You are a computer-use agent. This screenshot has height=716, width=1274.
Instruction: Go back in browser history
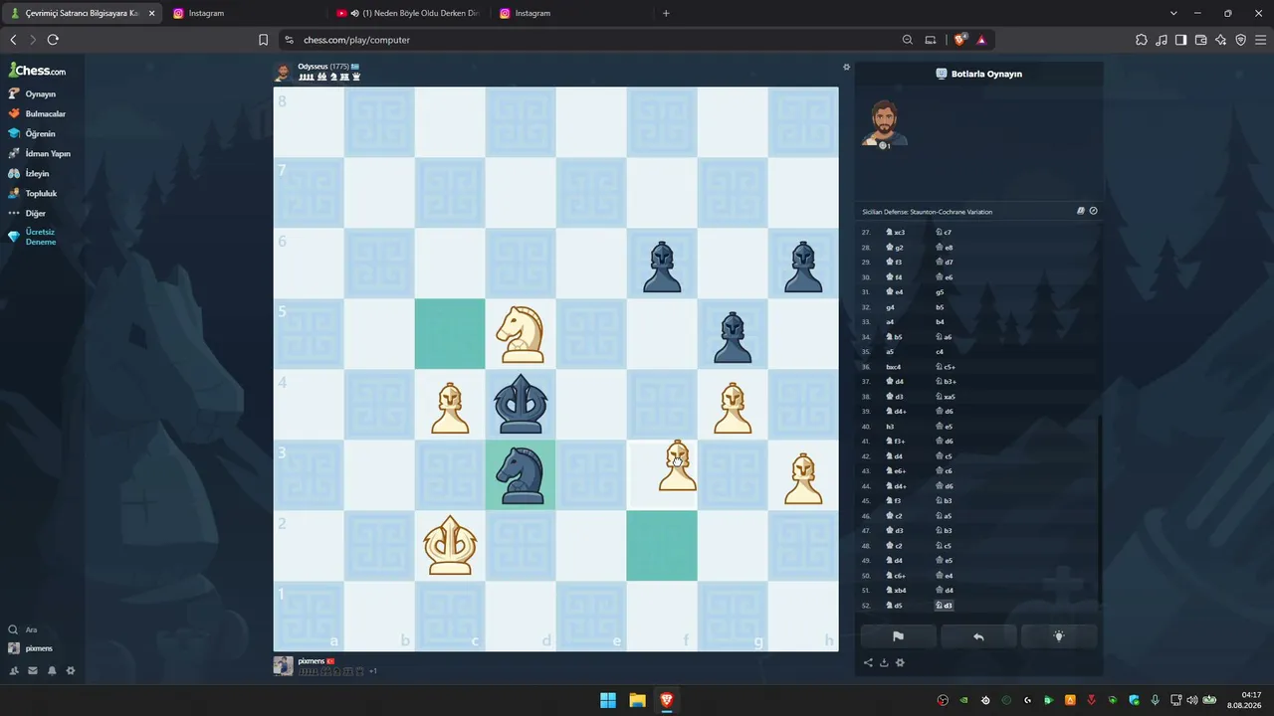click(13, 40)
